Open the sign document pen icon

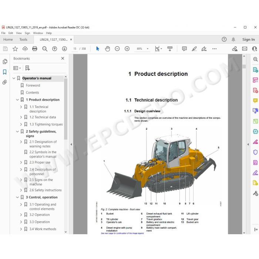coord(204,49)
